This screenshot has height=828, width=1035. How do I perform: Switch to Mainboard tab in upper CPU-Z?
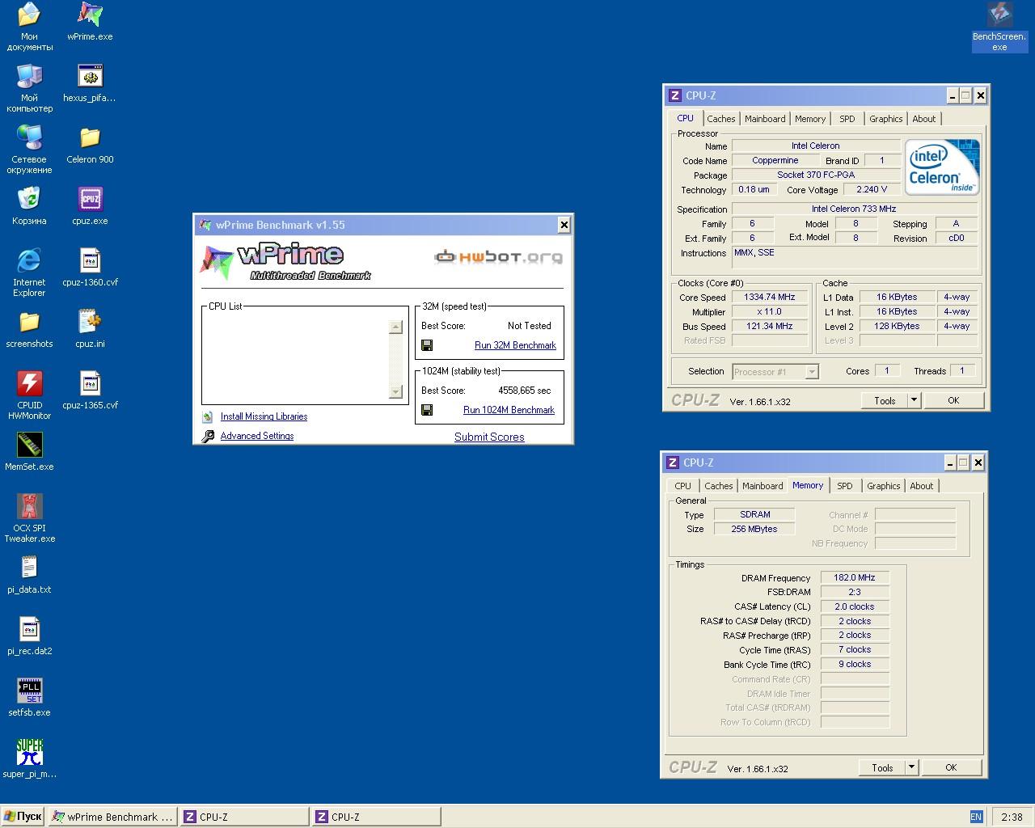765,119
